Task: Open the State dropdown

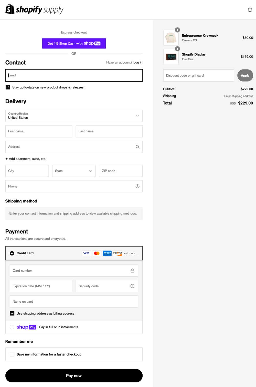Action: click(74, 171)
